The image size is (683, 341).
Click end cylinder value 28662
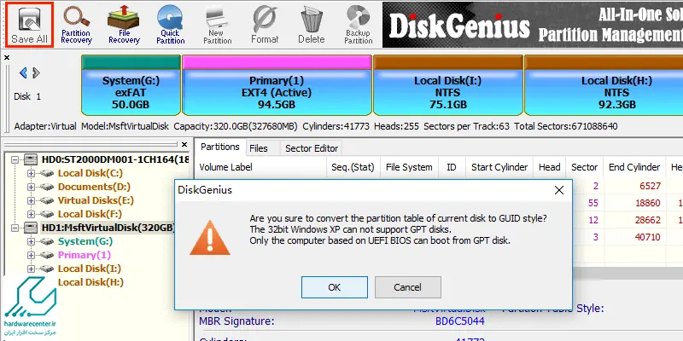(648, 220)
